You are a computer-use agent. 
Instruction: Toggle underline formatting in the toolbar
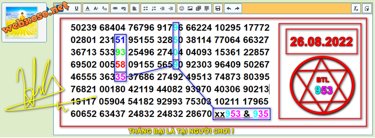[76, 9]
